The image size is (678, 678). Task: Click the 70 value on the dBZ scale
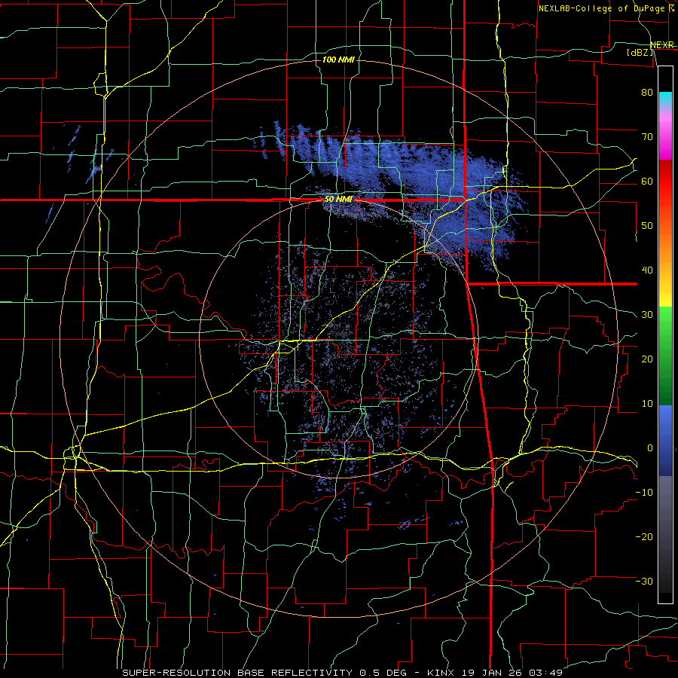tap(647, 137)
